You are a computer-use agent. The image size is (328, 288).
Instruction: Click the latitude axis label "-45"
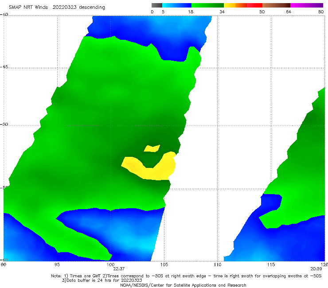[4, 67]
